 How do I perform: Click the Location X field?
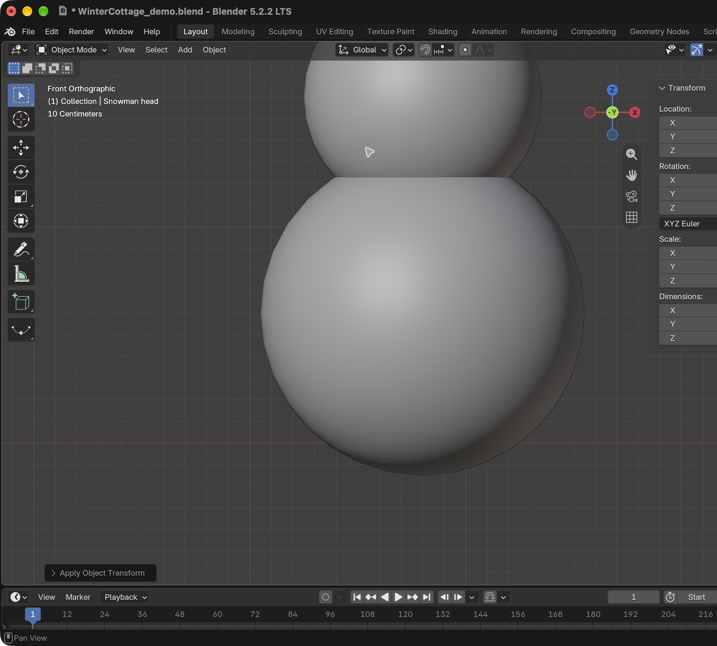click(688, 123)
